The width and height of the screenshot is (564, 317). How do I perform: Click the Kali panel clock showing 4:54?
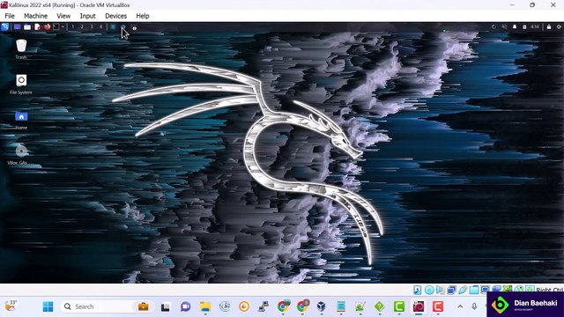click(x=535, y=27)
